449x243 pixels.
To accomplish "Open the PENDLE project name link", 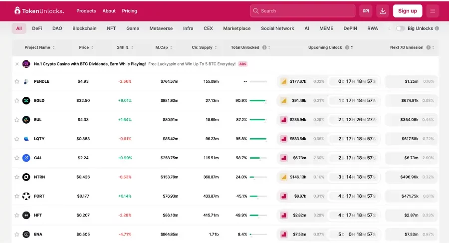I will click(41, 81).
